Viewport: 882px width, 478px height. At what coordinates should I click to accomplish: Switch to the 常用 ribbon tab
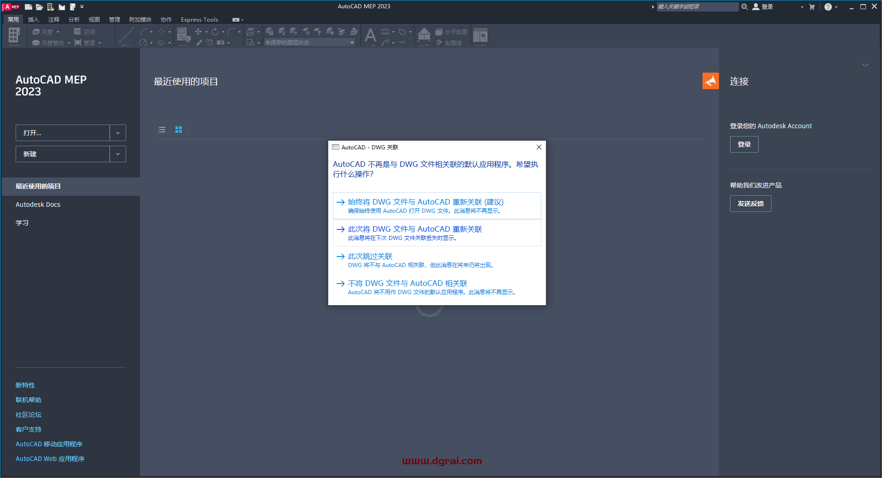pos(13,19)
